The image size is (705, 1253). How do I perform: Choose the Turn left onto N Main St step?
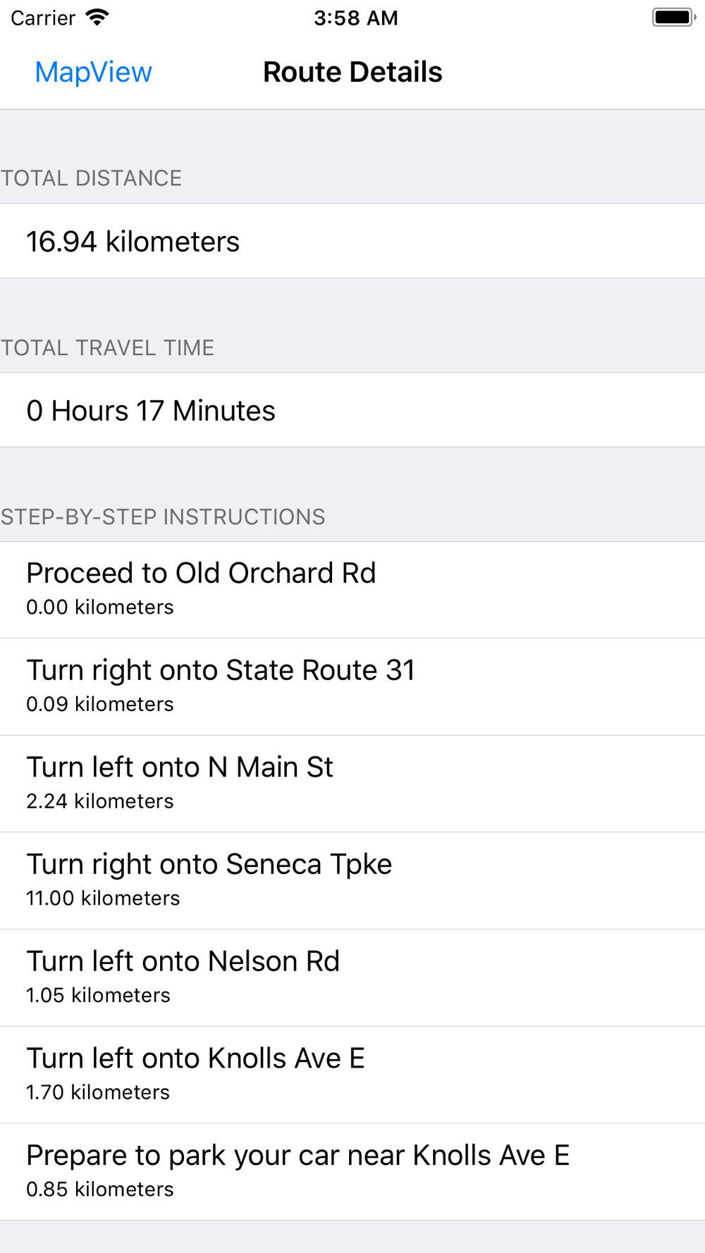pos(352,784)
